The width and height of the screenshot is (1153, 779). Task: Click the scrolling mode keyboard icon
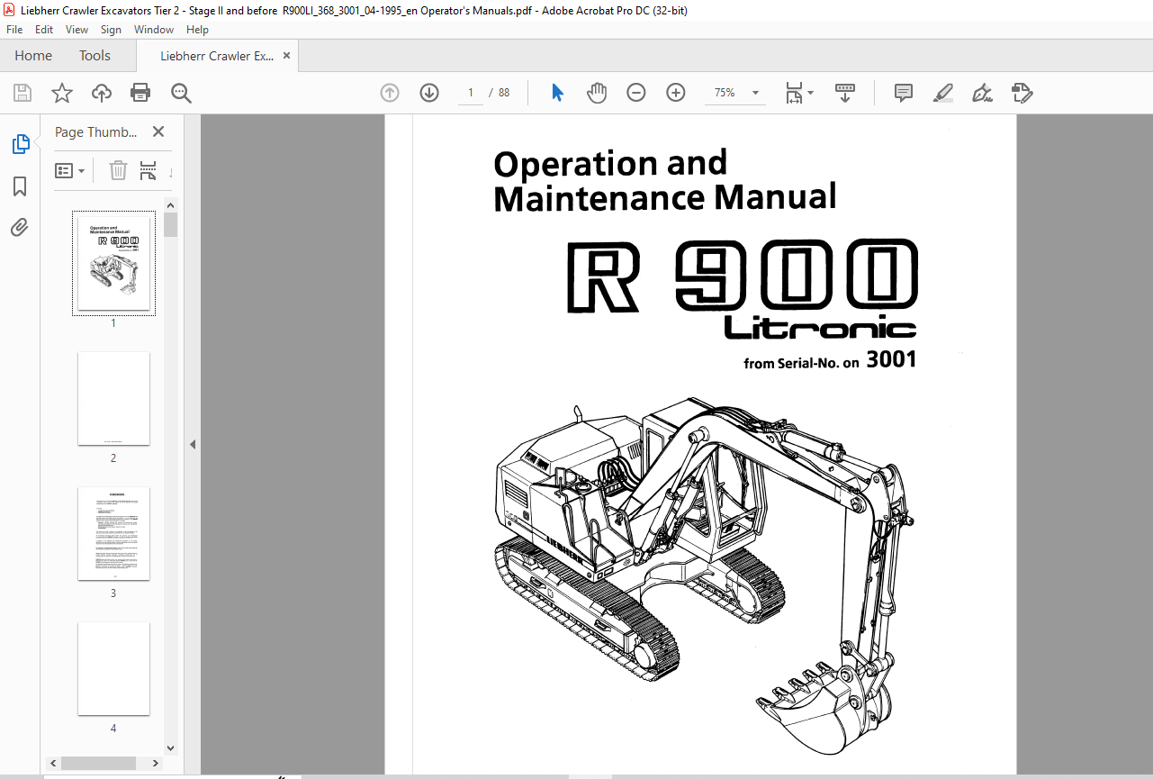pos(845,93)
